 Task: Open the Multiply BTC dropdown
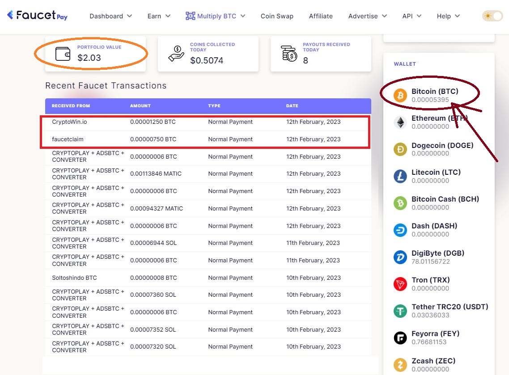click(x=216, y=16)
